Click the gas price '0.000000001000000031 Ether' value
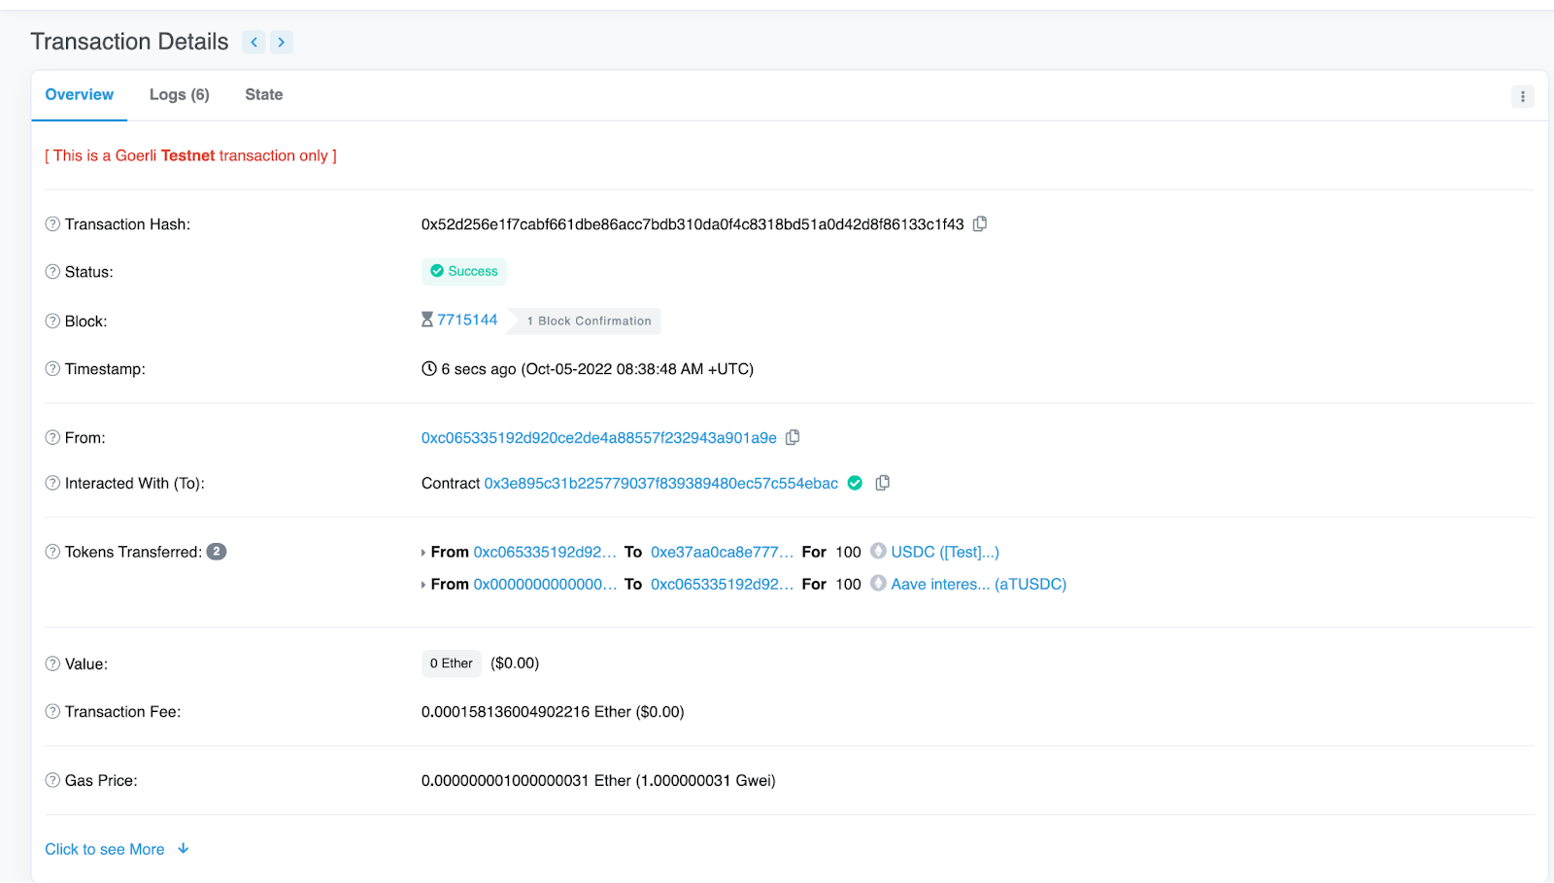 [x=526, y=781]
